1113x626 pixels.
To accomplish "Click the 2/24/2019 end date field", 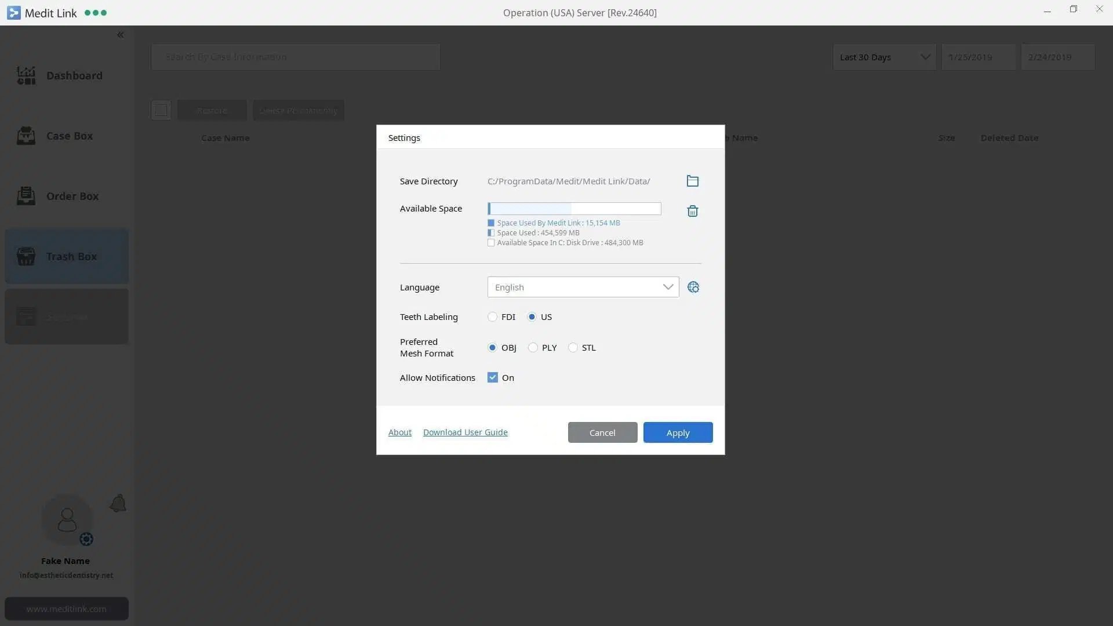I will pos(1058,57).
